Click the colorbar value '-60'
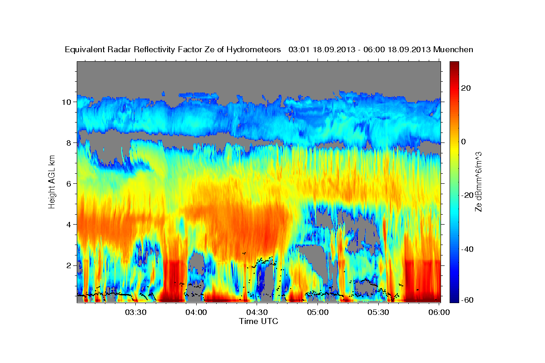Viewport: 545px width, 363px height. (468, 300)
